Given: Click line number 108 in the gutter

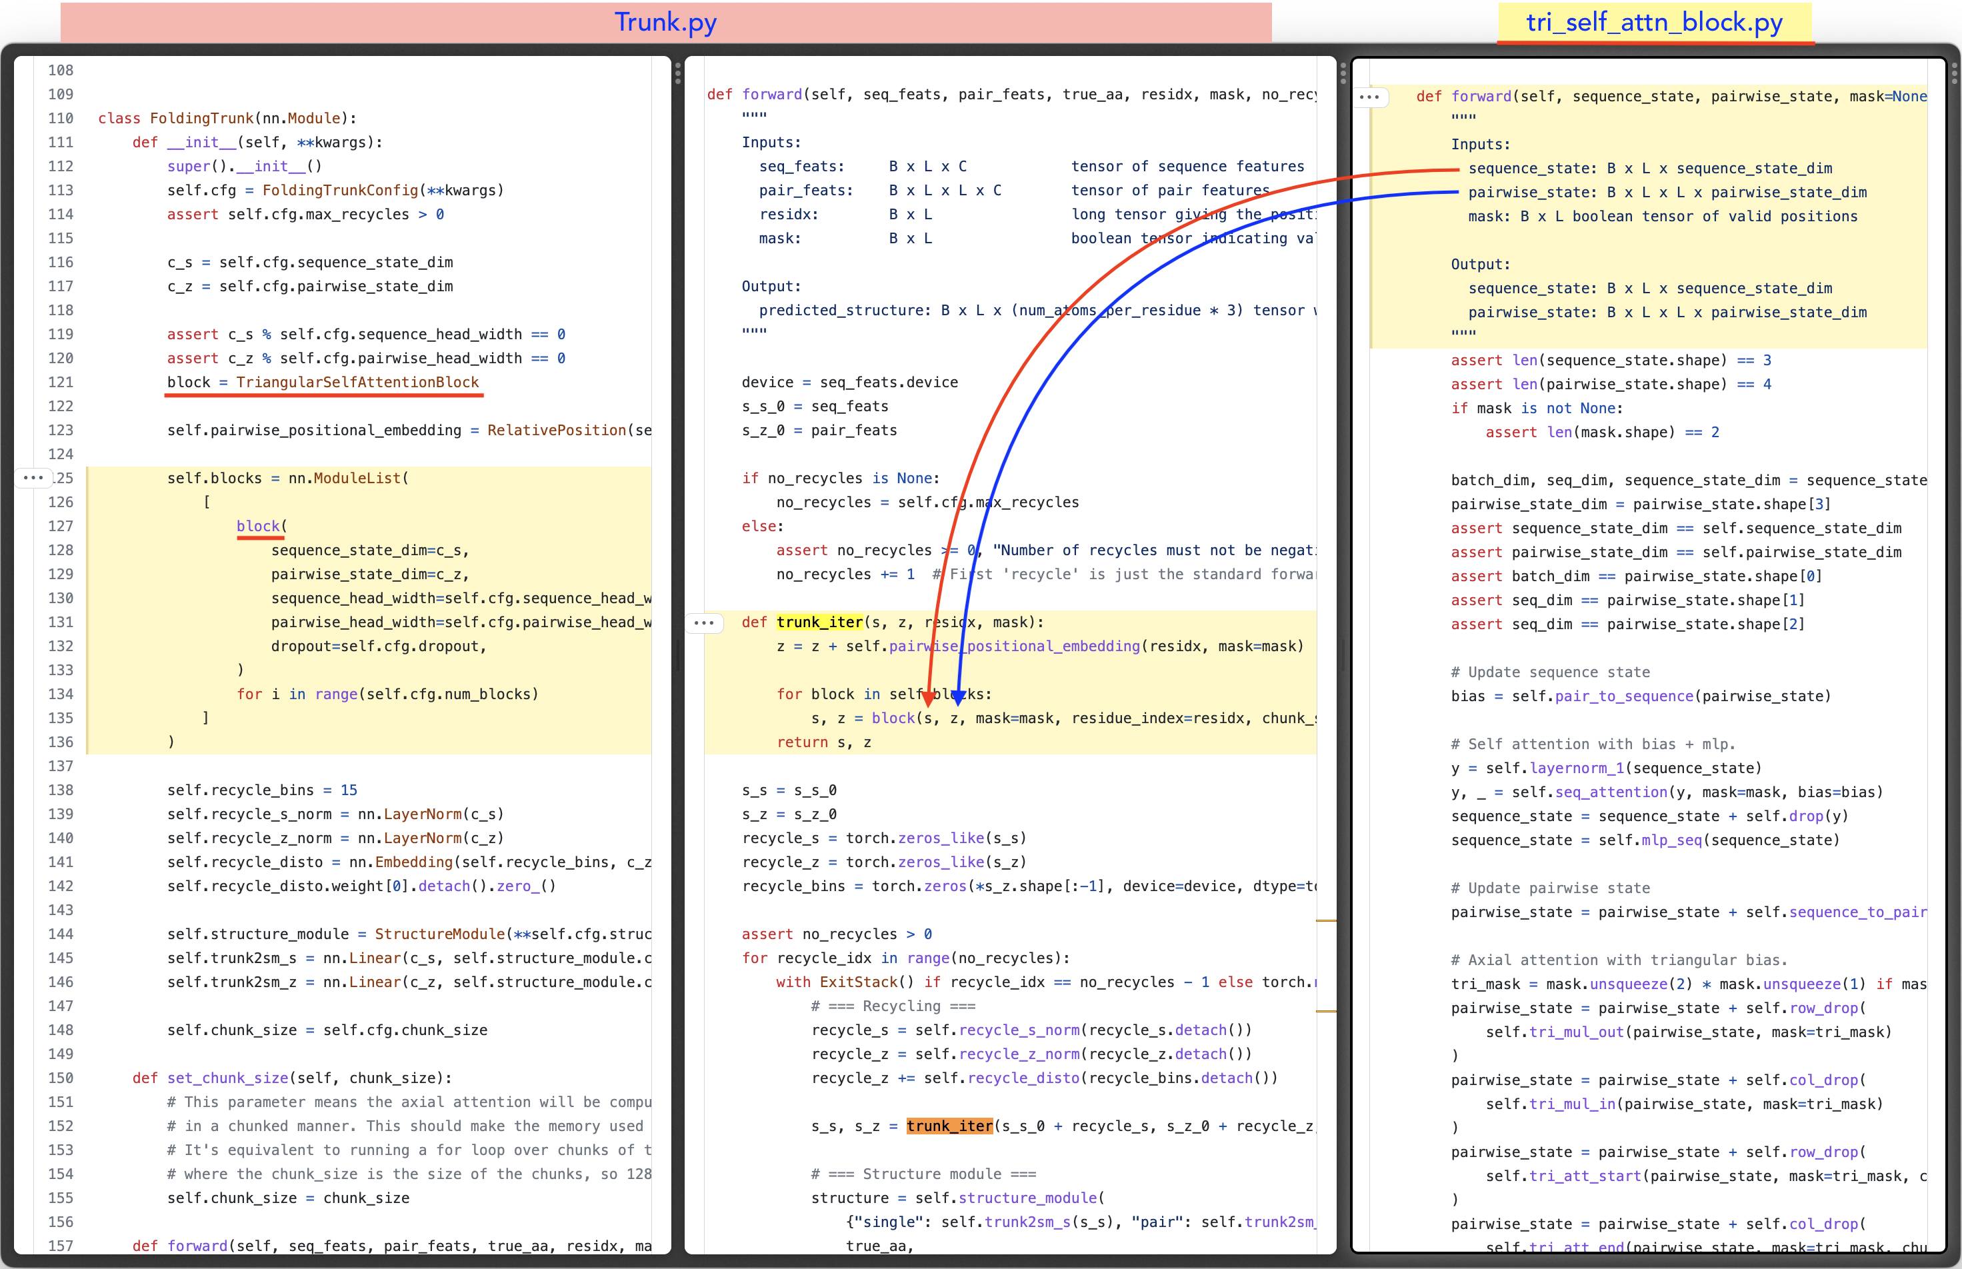Looking at the screenshot, I should (x=60, y=71).
